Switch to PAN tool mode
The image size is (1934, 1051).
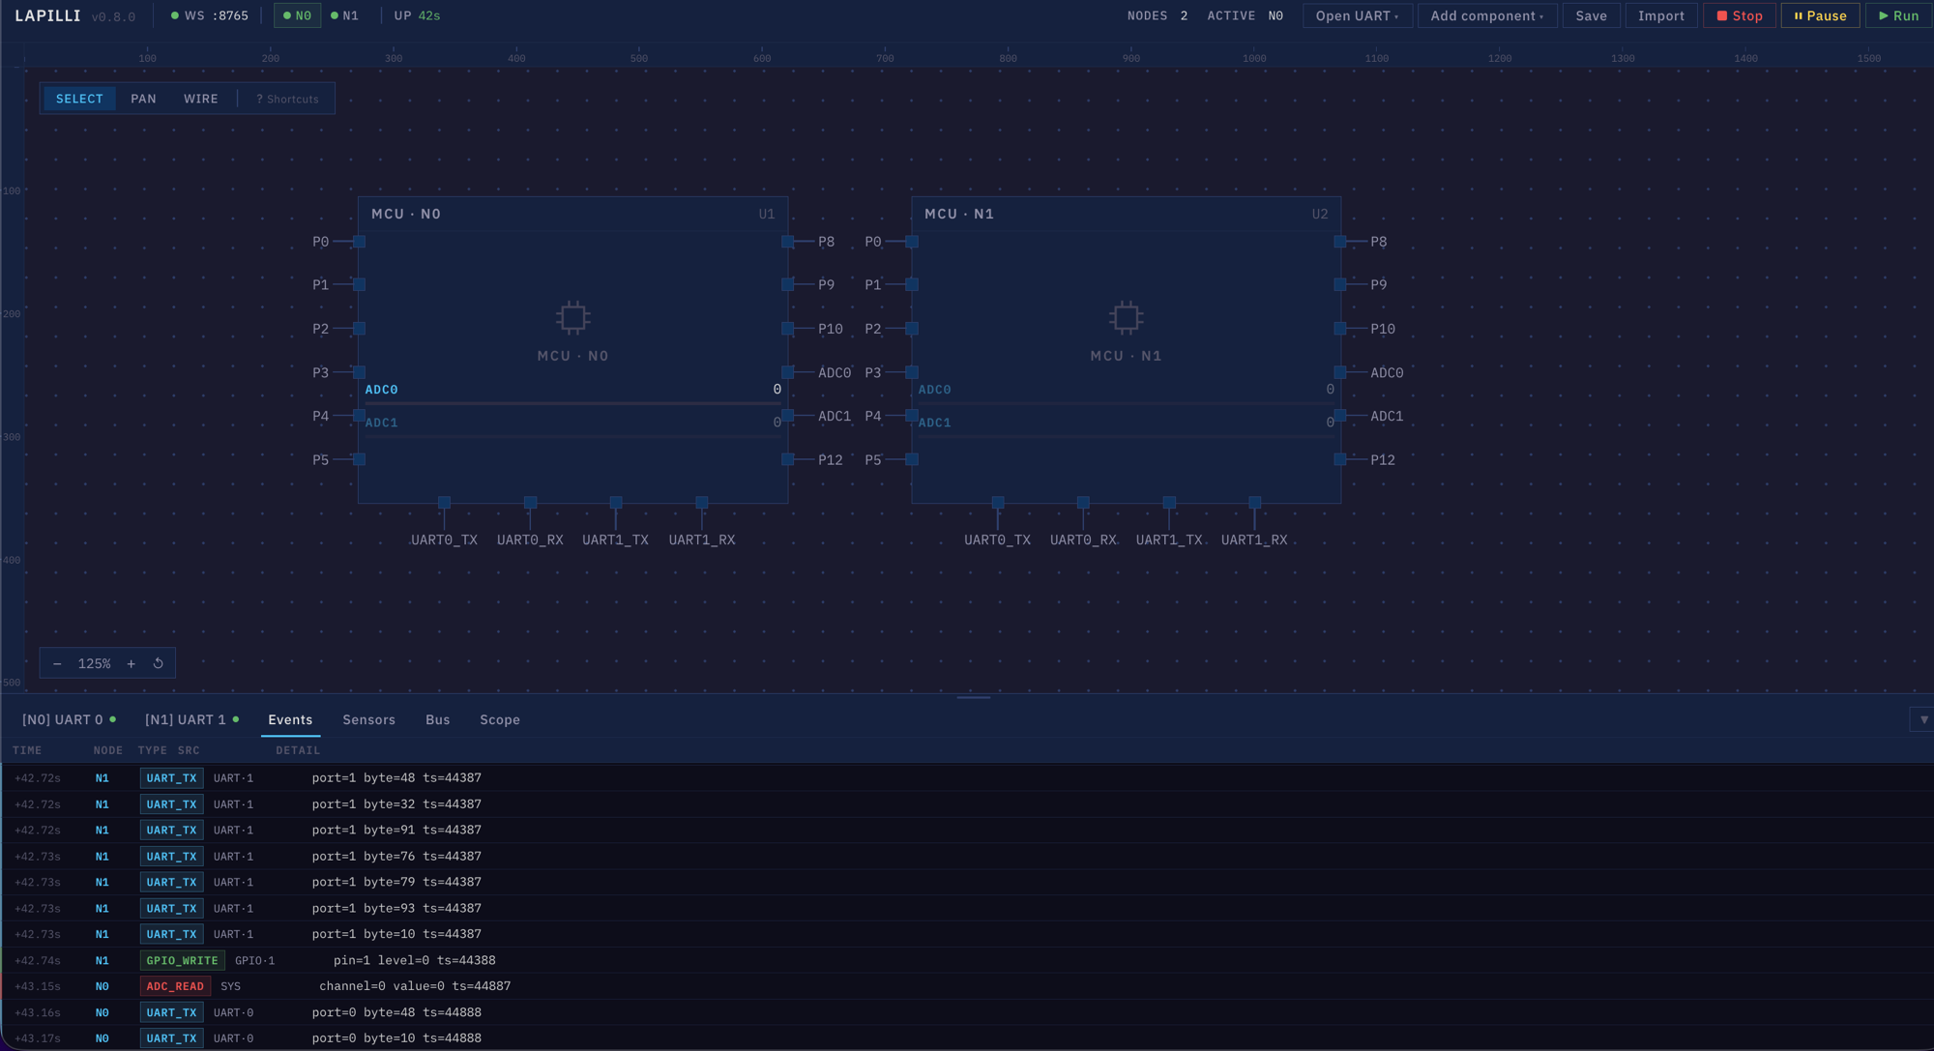pos(143,99)
